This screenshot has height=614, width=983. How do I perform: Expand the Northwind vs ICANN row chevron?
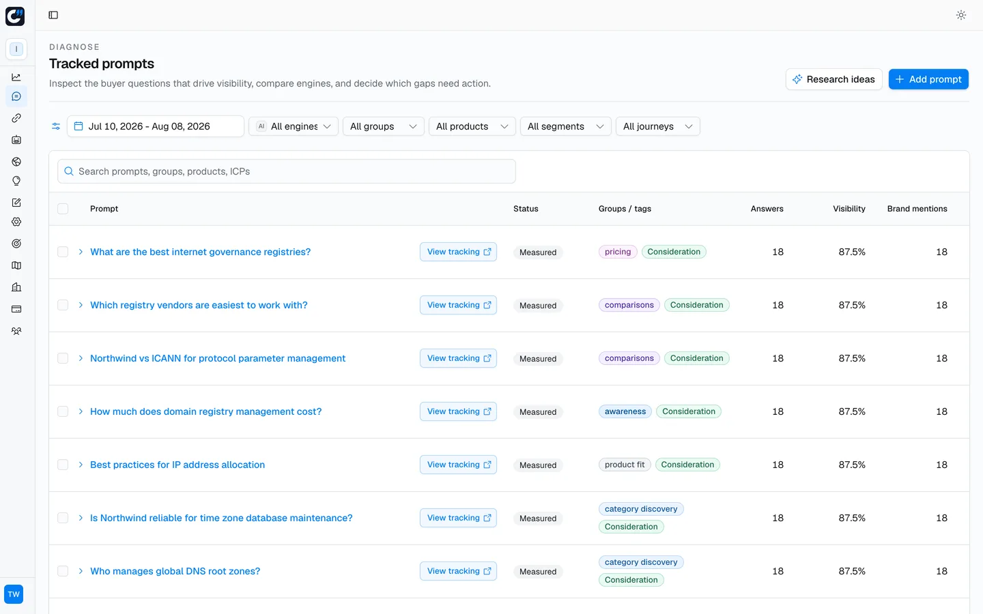(x=81, y=358)
